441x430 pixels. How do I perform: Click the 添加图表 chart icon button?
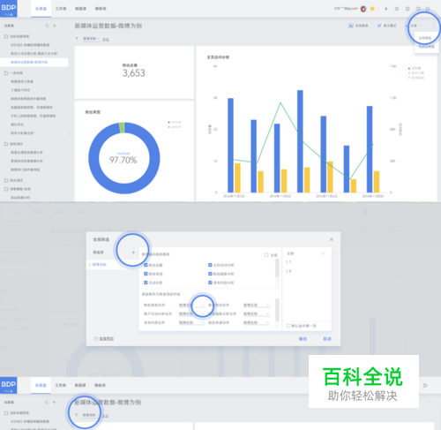point(351,26)
